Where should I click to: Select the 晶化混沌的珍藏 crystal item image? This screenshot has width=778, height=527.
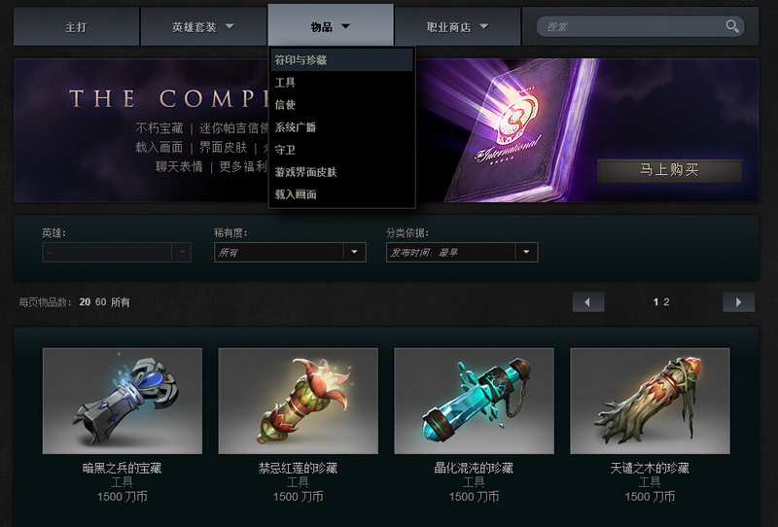(x=474, y=401)
